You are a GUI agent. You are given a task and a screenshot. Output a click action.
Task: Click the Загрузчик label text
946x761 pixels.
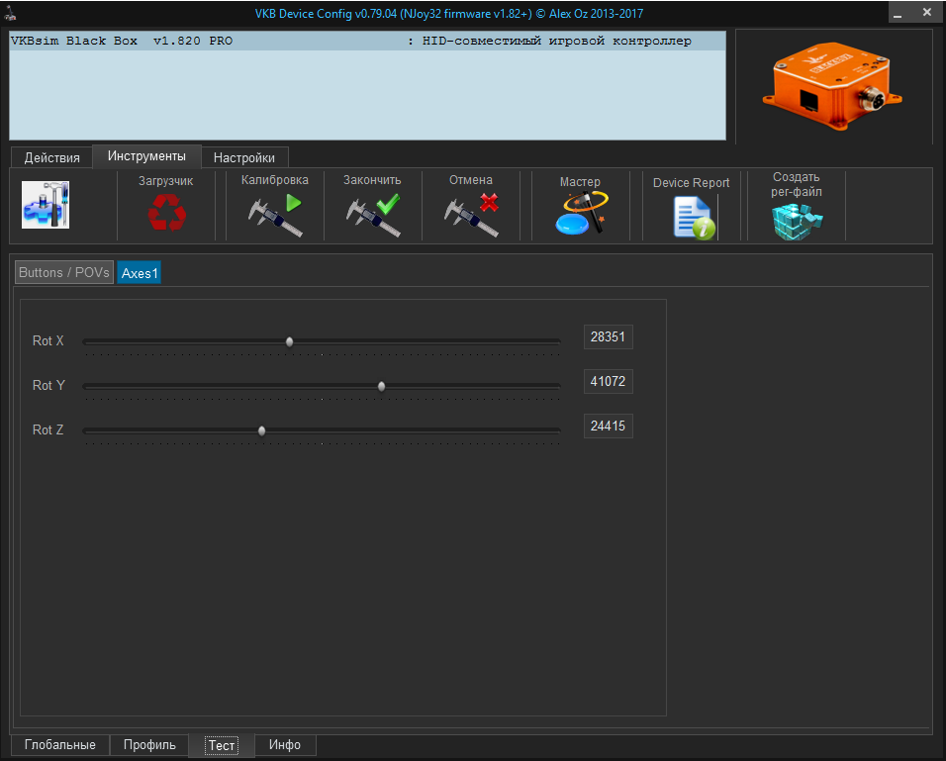(x=166, y=181)
